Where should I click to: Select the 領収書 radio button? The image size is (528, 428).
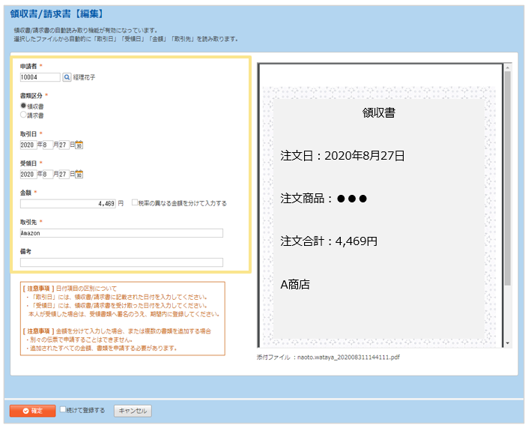tap(23, 106)
